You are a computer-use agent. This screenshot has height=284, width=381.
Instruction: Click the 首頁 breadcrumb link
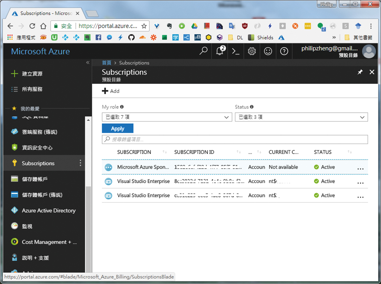pos(106,63)
